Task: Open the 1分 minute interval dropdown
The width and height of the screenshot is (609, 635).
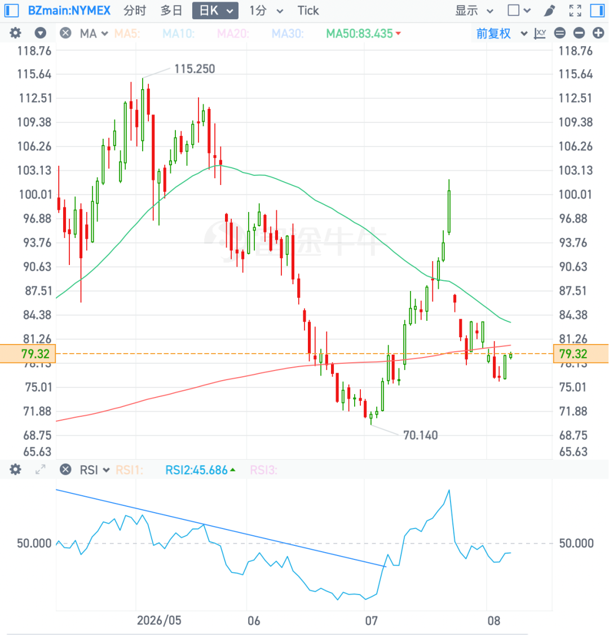Action: pyautogui.click(x=266, y=11)
